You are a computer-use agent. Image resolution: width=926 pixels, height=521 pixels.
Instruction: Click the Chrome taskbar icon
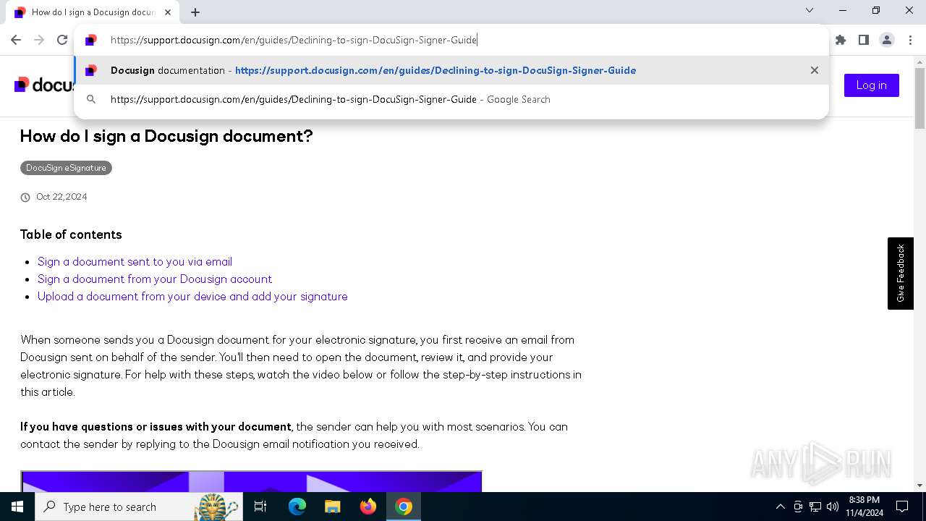(404, 507)
